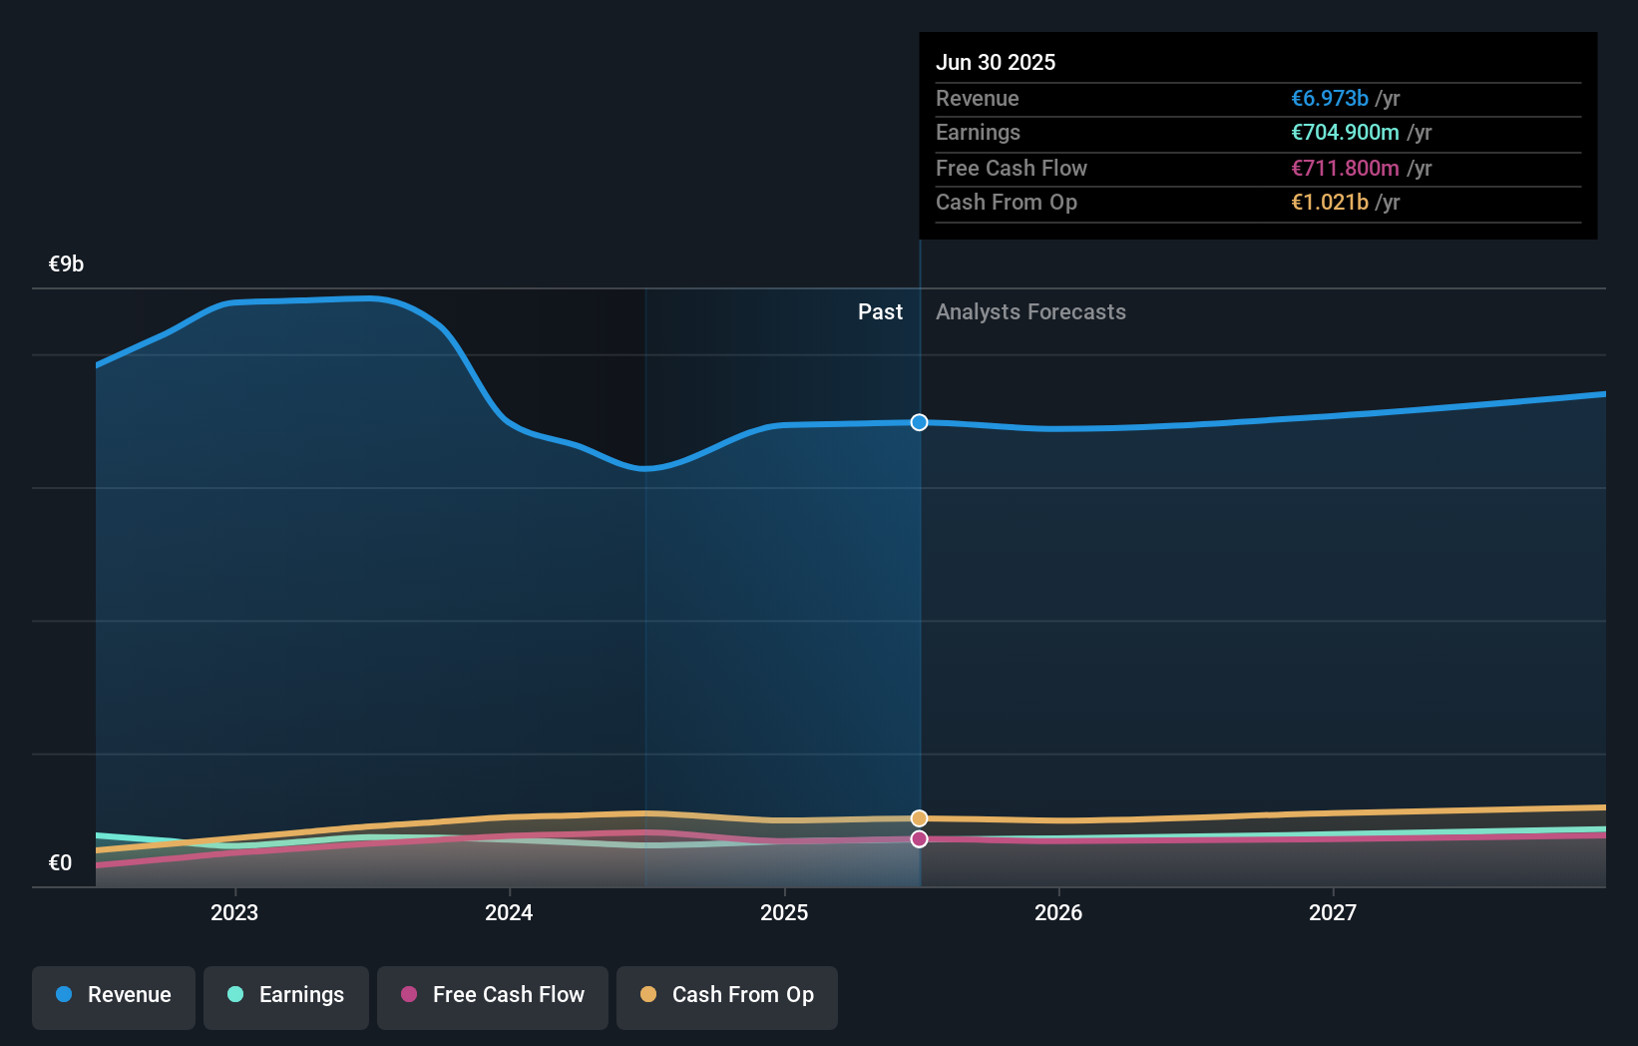Toggle the Cash From Op legend item
Screen dimensions: 1638x1046
tap(726, 995)
